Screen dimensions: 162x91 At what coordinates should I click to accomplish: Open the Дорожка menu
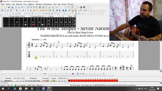pos(19,4)
